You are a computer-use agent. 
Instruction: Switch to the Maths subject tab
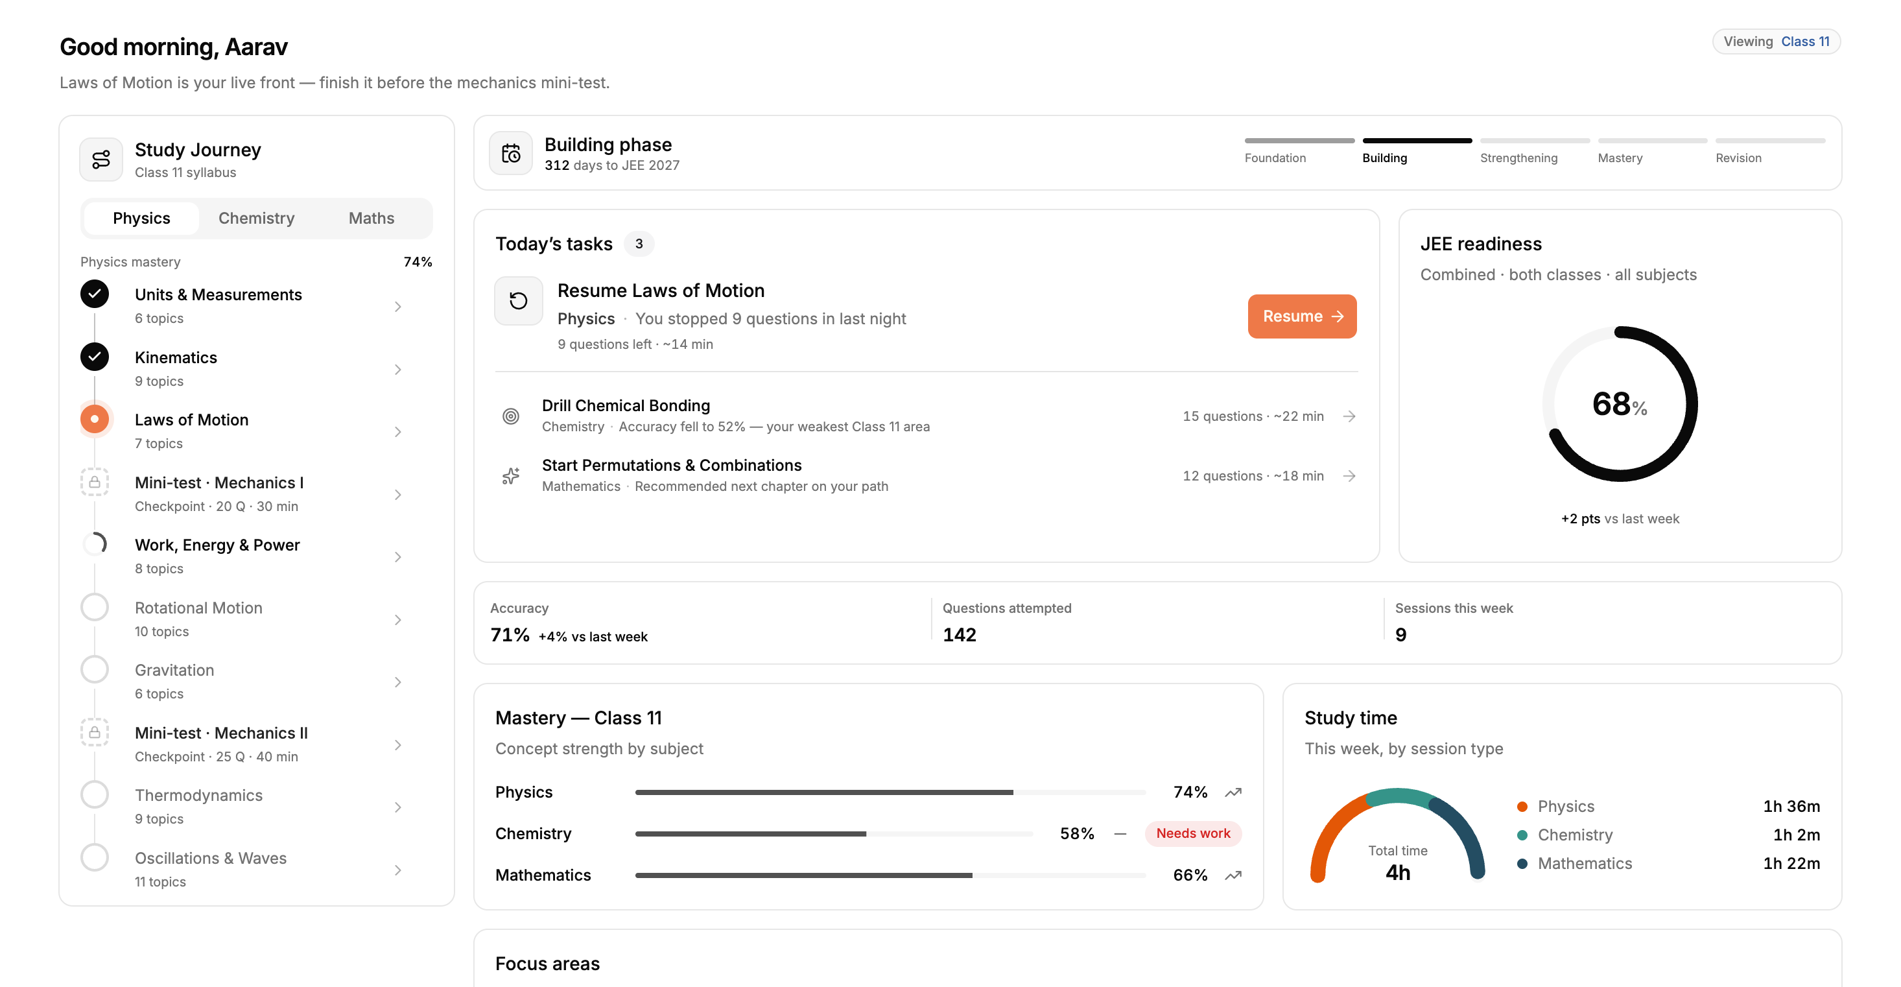[x=372, y=219]
